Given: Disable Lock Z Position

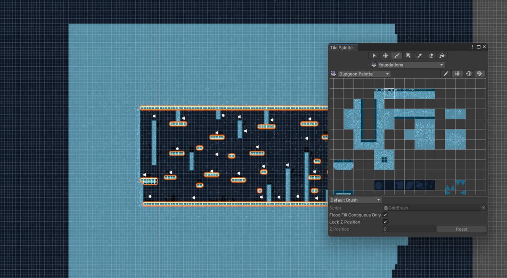Looking at the screenshot, I should pos(385,222).
